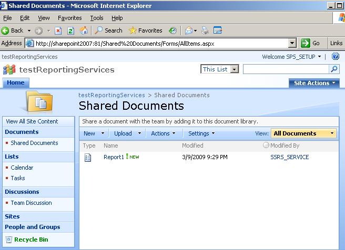The height and width of the screenshot is (250, 345).
Task: Open the Settings dropdown menu
Action: point(201,133)
